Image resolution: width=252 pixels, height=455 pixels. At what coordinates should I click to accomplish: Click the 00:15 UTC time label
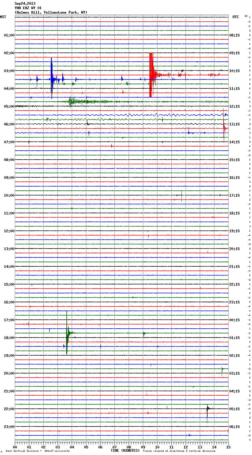(235, 320)
